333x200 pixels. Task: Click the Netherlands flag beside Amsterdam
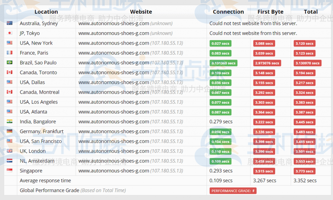click(9, 161)
